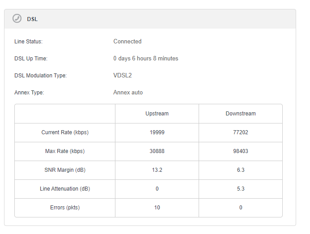Click the Upstream column header
Image resolution: width=310 pixels, height=234 pixels.
click(157, 114)
